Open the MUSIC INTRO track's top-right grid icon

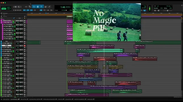pos(25,21)
